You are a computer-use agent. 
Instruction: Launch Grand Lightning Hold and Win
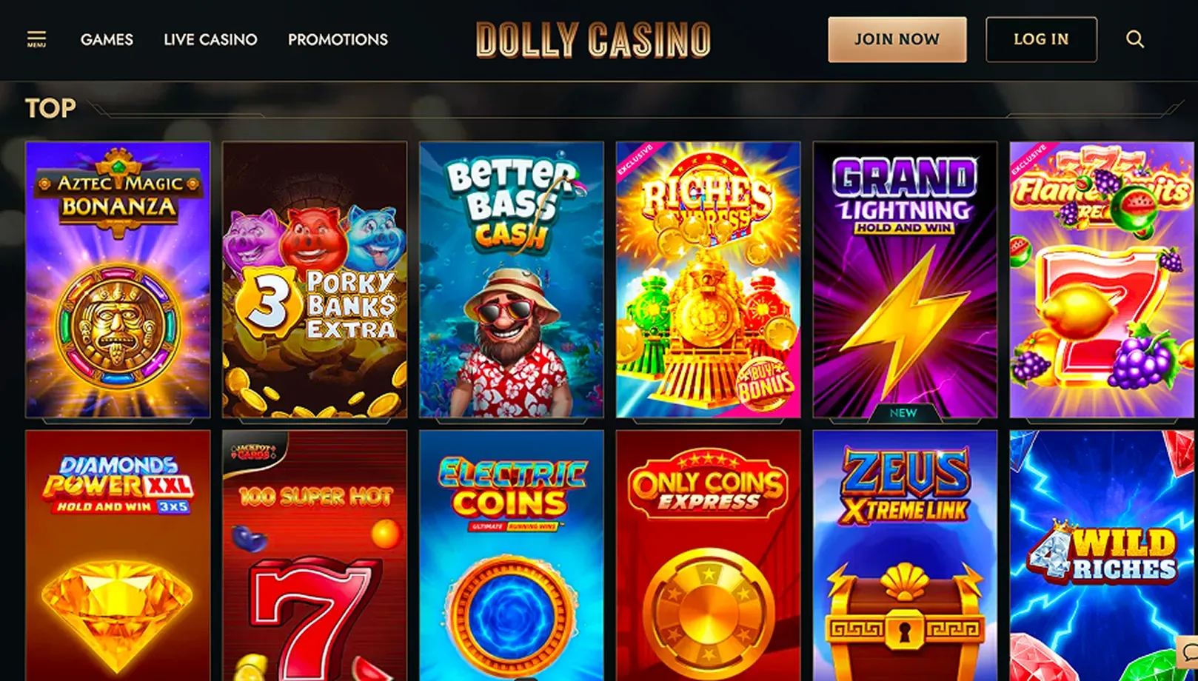point(906,280)
